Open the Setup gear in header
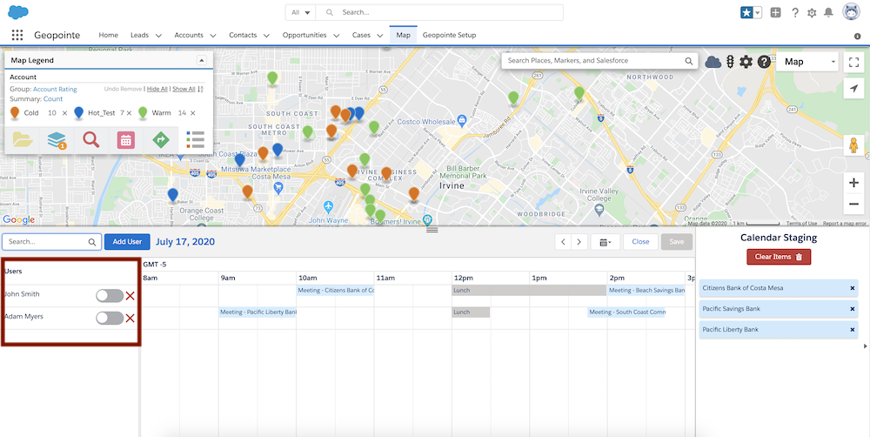Image resolution: width=870 pixels, height=437 pixels. click(812, 13)
